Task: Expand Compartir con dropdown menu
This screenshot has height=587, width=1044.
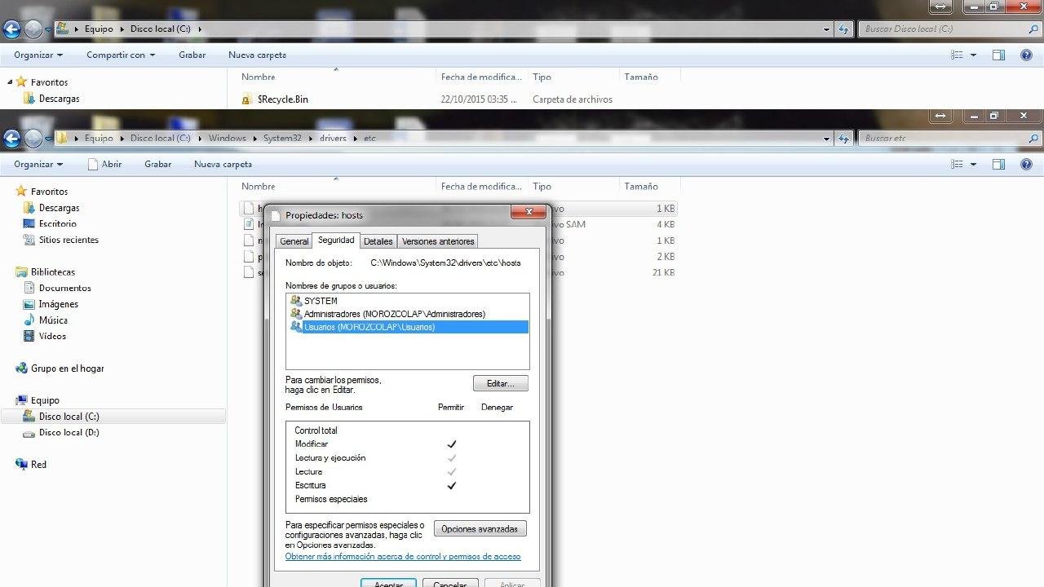Action: [x=121, y=55]
